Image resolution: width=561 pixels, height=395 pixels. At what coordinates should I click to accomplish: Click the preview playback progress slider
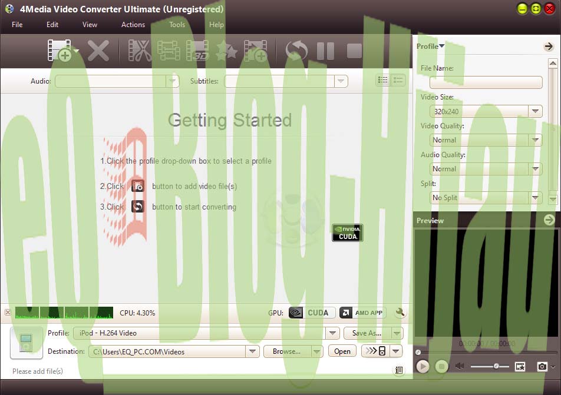[x=487, y=353]
